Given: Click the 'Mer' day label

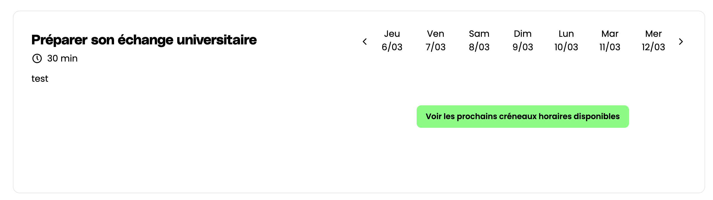Looking at the screenshot, I should tap(653, 34).
